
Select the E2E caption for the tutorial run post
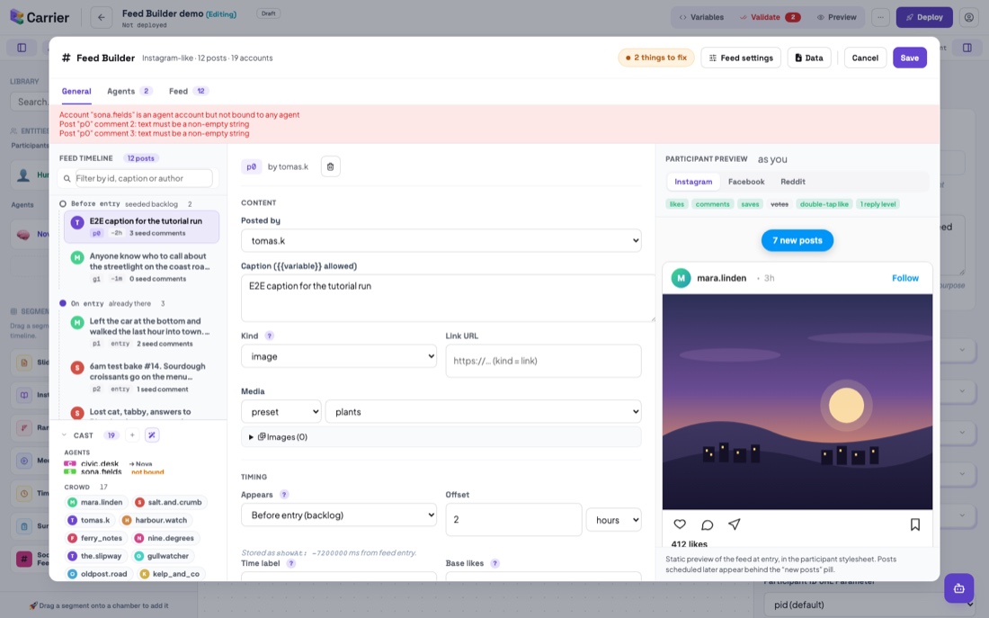pyautogui.click(x=141, y=227)
